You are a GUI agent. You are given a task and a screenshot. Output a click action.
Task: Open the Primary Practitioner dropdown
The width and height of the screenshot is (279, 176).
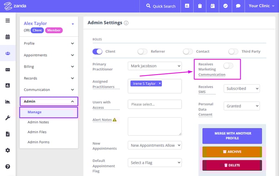(154, 66)
